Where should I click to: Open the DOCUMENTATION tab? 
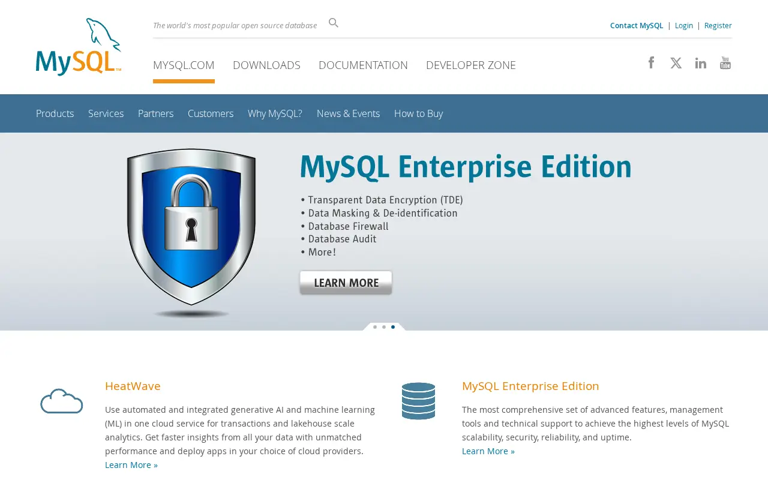(363, 65)
